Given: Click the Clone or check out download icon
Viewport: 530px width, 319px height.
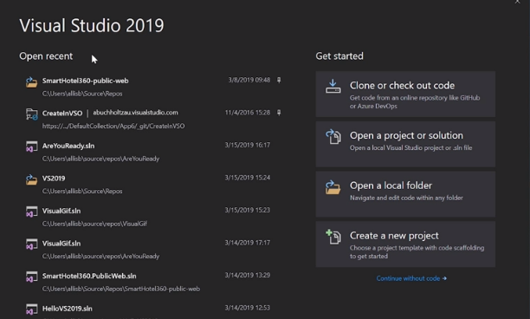Looking at the screenshot, I should [333, 87].
